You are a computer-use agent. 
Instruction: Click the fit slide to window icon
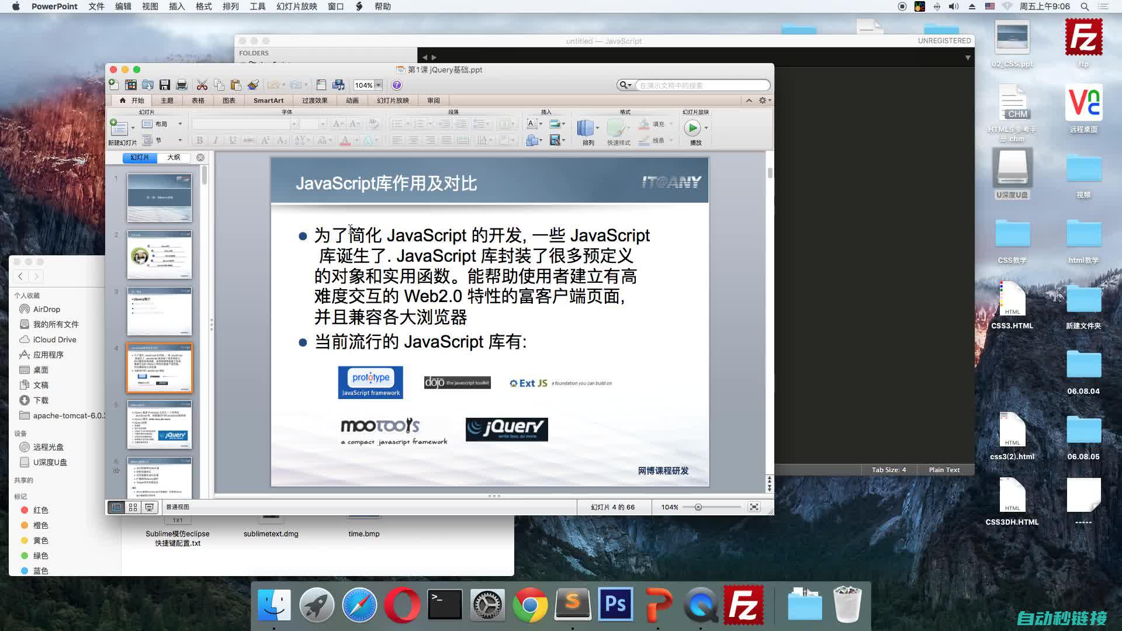click(x=754, y=507)
